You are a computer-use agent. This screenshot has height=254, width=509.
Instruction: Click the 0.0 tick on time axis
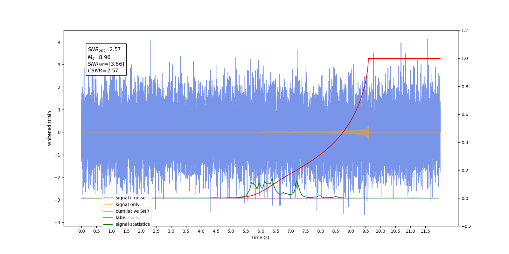pos(81,231)
